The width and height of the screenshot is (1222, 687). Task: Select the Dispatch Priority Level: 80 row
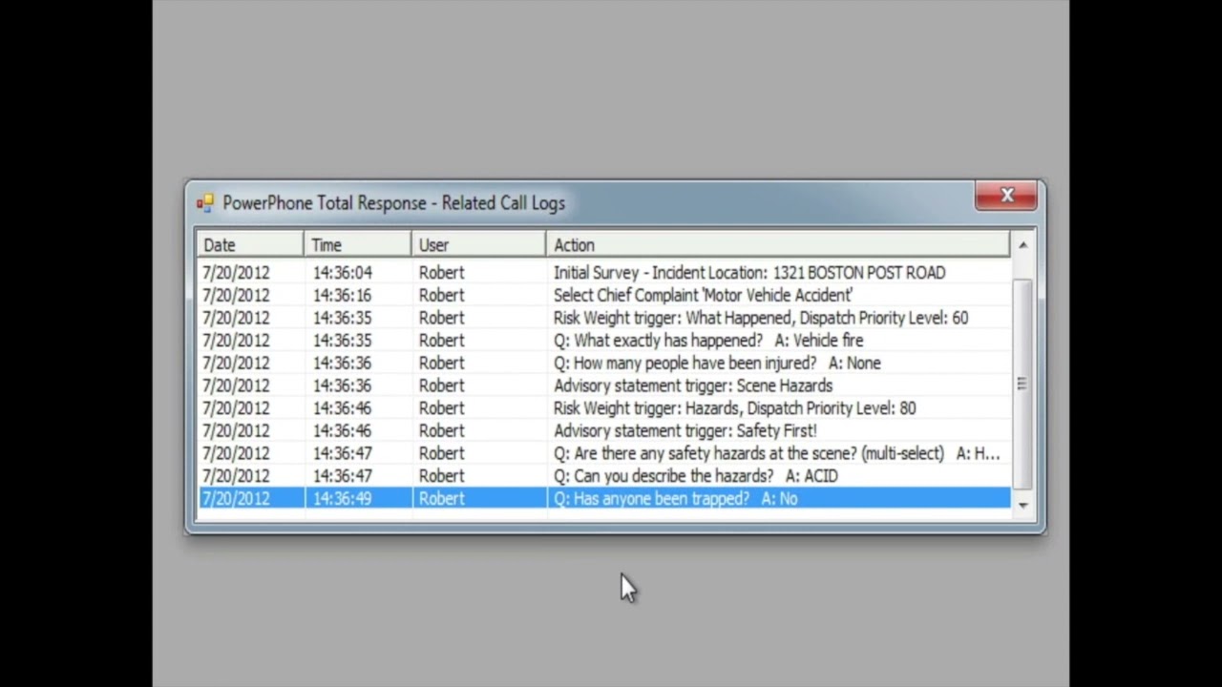tap(603, 408)
